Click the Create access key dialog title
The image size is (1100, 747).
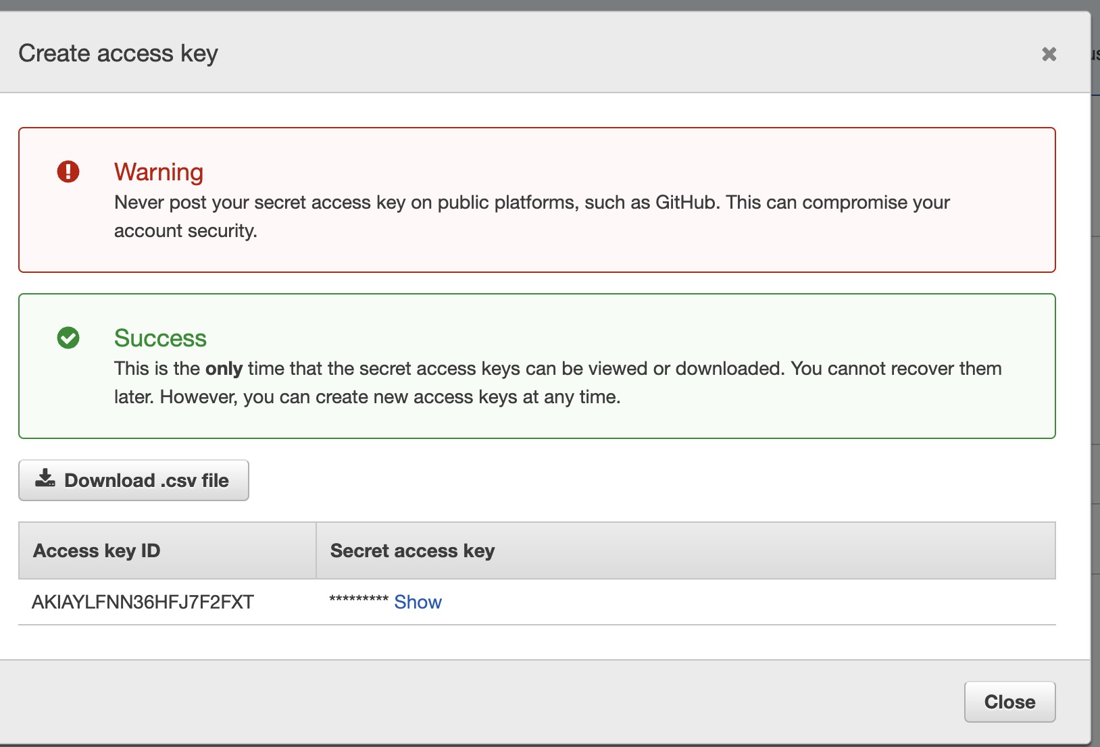click(118, 53)
